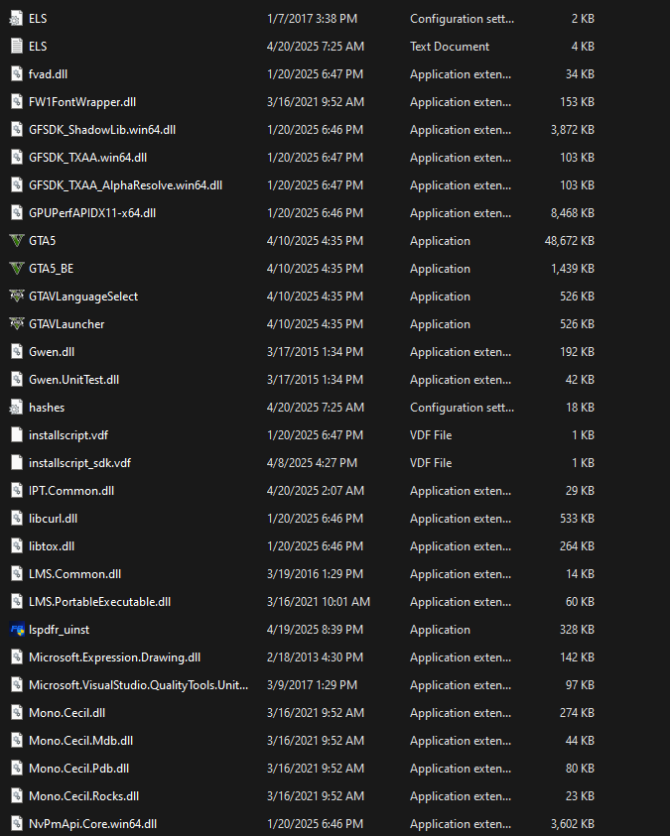Click the 8,468 KB size value

click(573, 213)
